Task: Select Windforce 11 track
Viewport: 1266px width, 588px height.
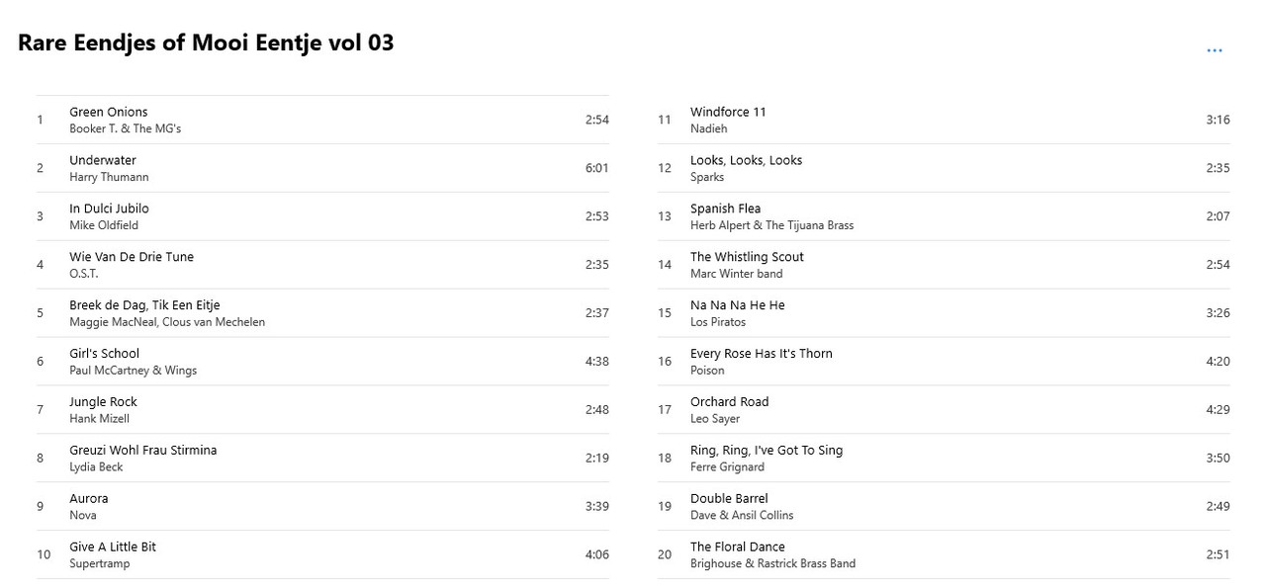Action: click(944, 120)
